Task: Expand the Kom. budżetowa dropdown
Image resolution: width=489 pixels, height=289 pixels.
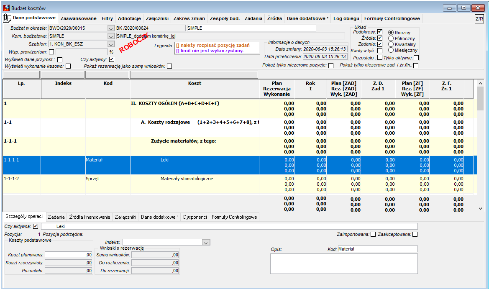Action: (x=111, y=36)
